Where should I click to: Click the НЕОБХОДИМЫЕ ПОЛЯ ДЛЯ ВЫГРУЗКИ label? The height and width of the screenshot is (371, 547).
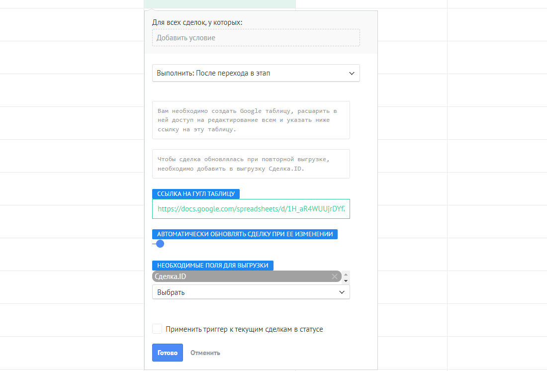pyautogui.click(x=212, y=266)
